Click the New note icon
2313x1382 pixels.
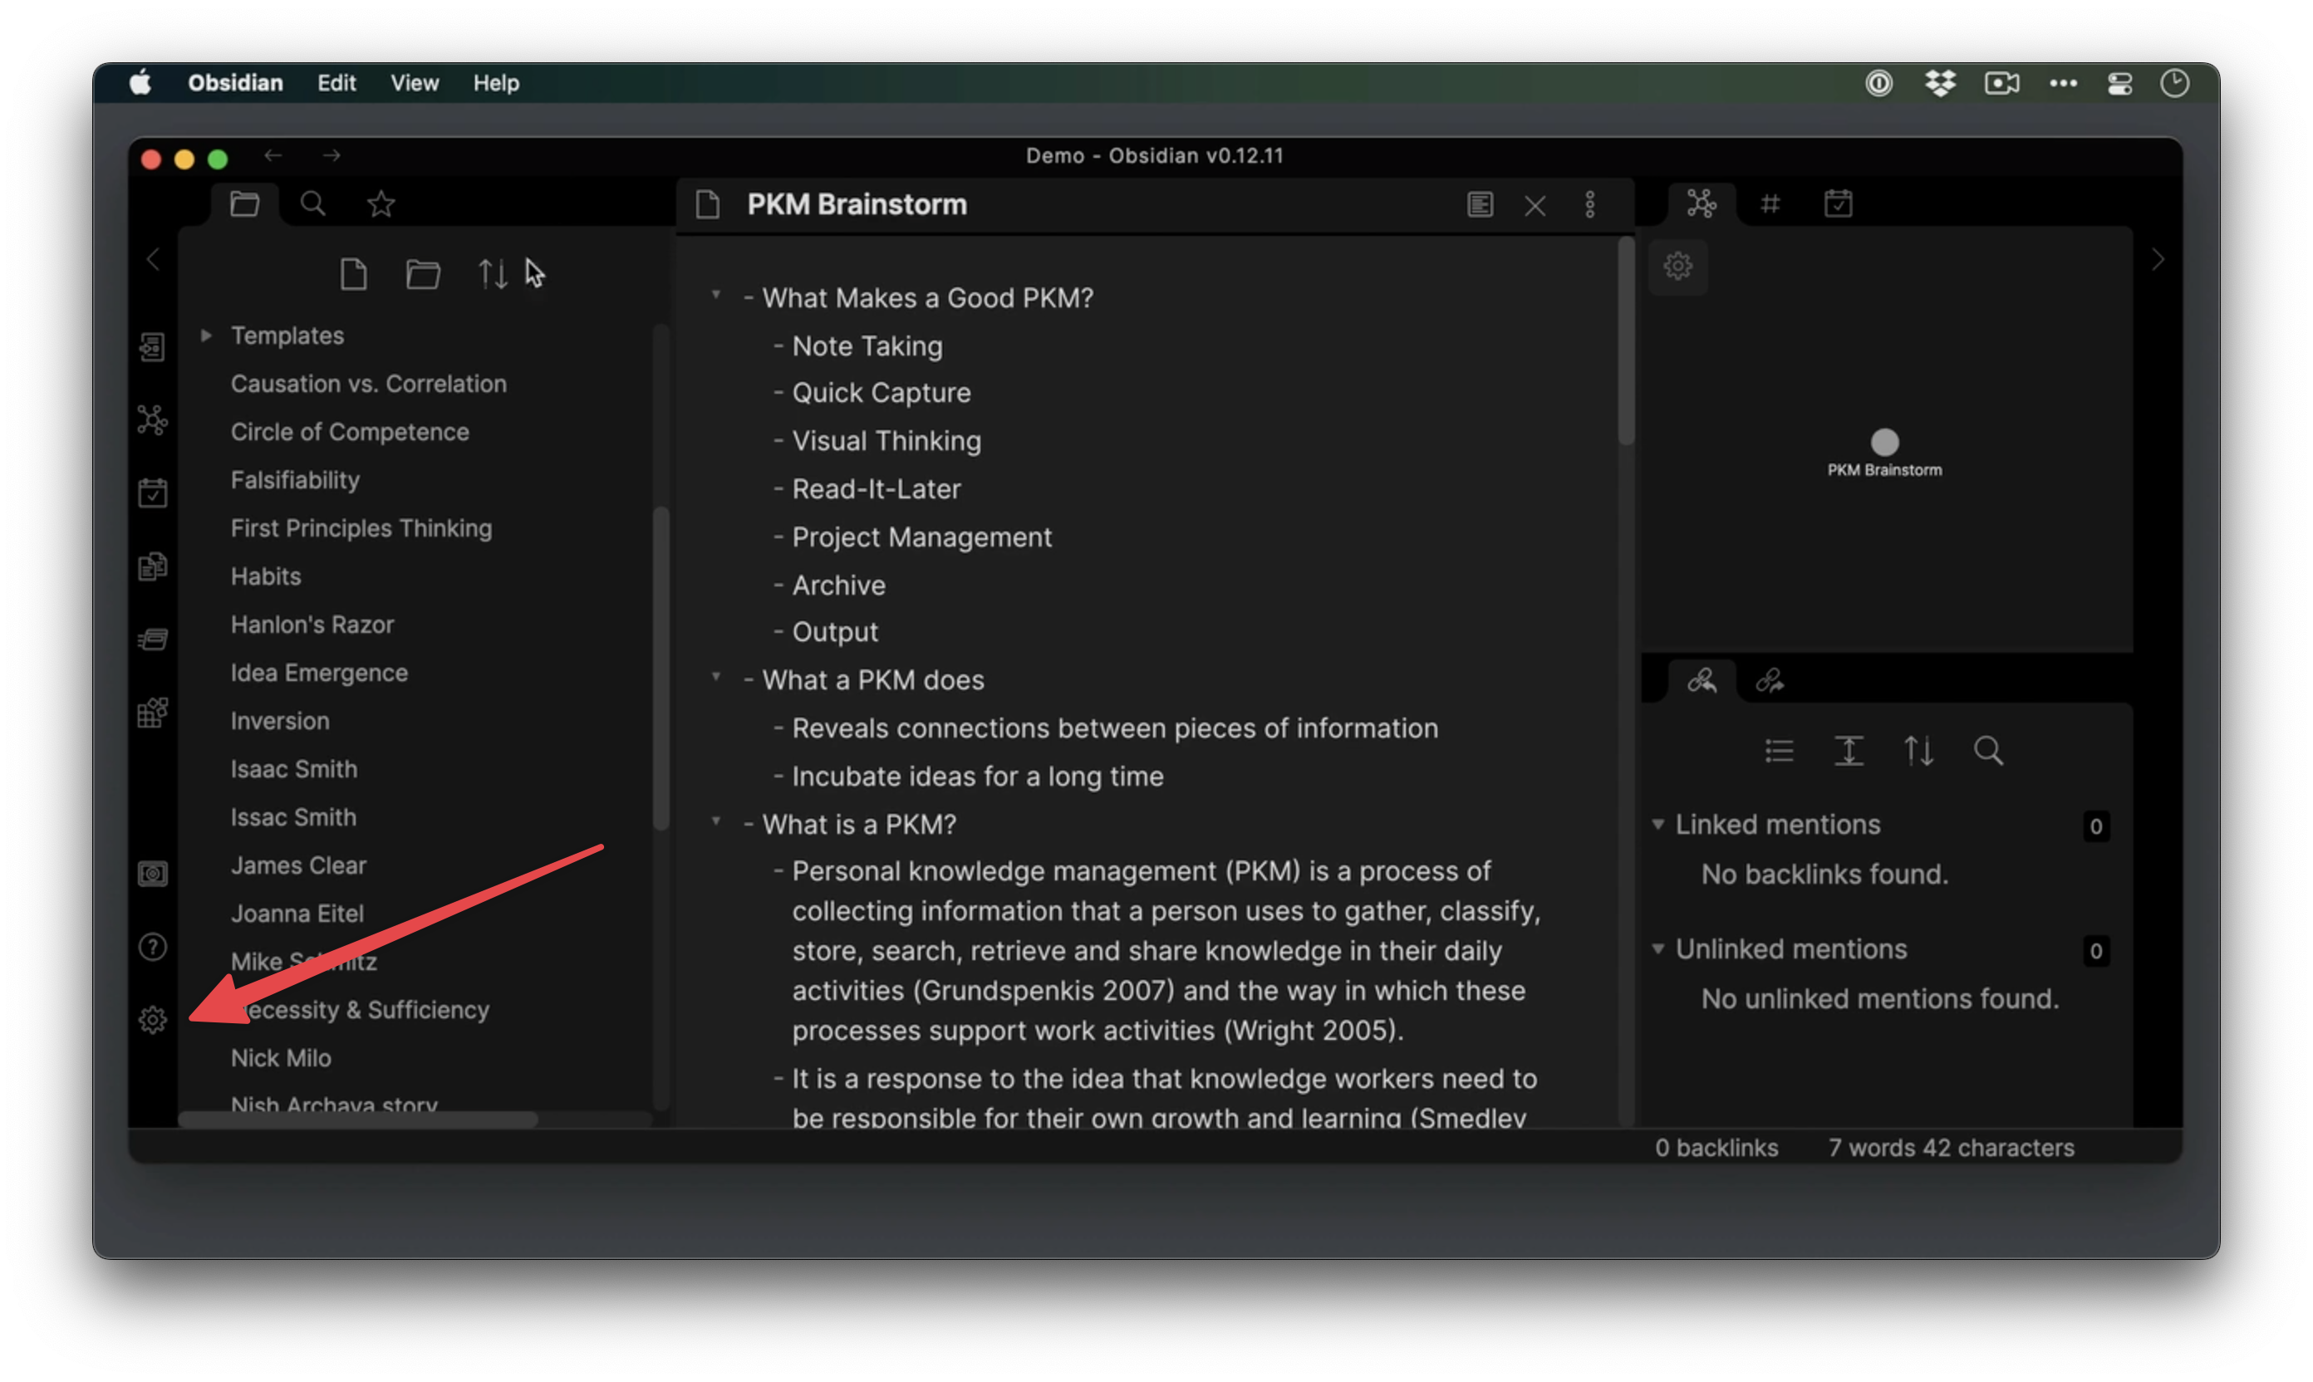tap(353, 275)
